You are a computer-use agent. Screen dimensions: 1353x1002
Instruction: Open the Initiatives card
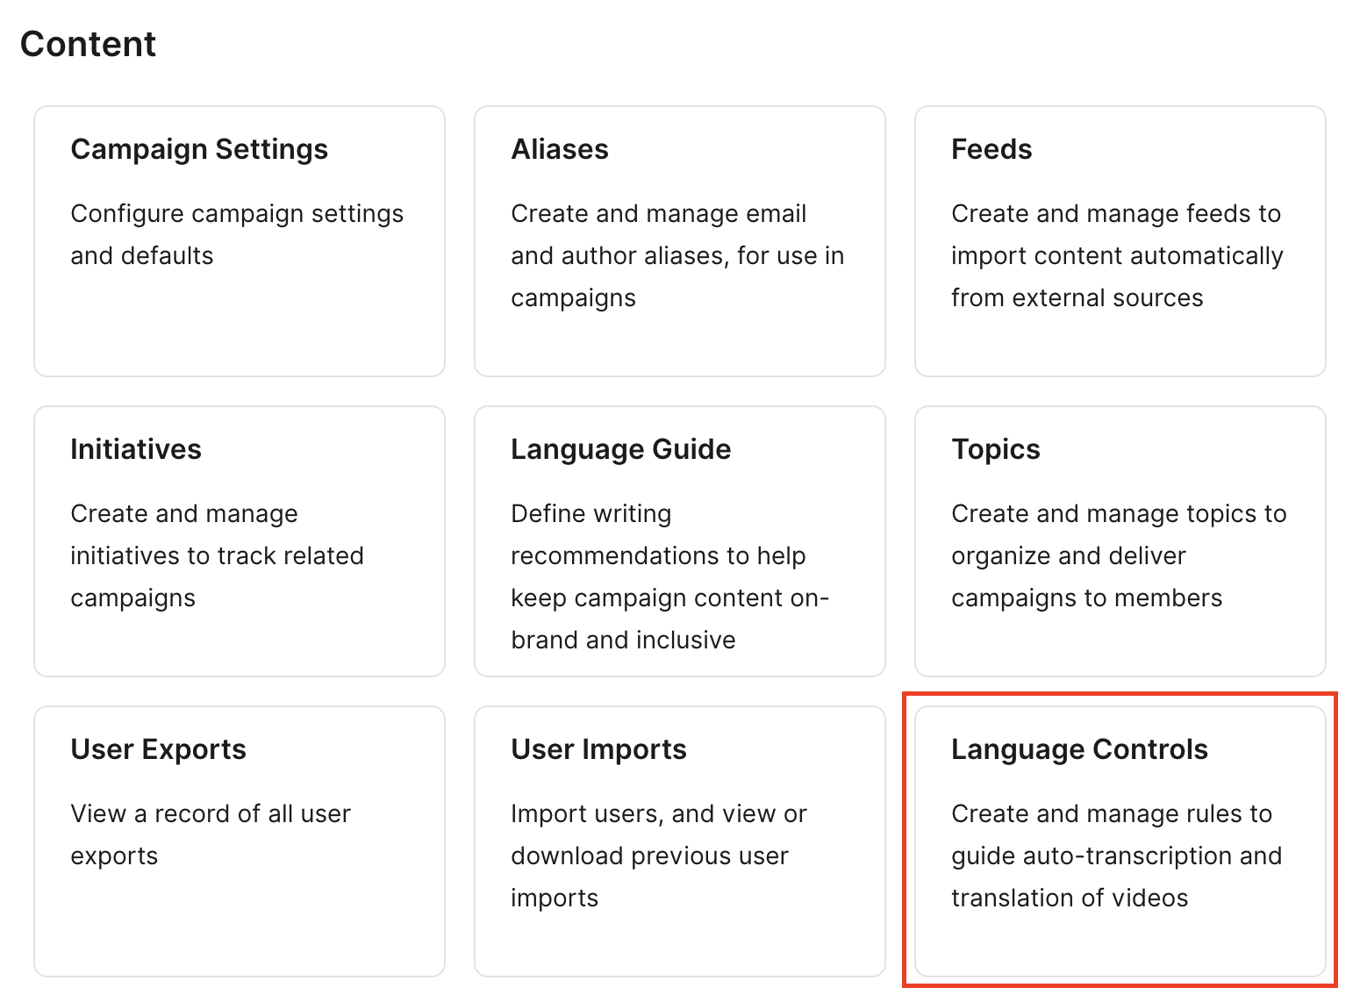point(240,541)
